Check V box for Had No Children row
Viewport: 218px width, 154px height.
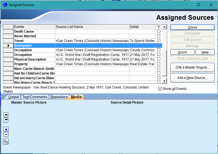coord(159,73)
